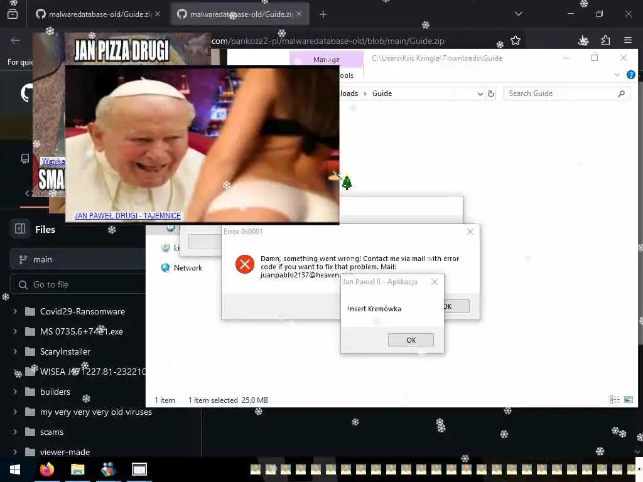Select Guide in the Explorer breadcrumb
643x482 pixels.
(x=382, y=94)
